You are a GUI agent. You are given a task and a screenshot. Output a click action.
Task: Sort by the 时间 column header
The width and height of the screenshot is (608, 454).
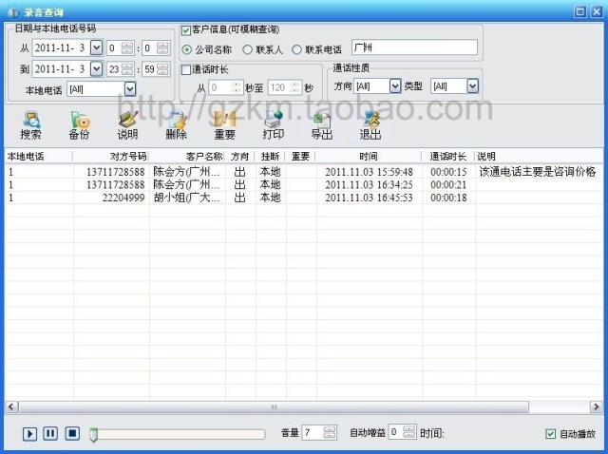(x=369, y=156)
